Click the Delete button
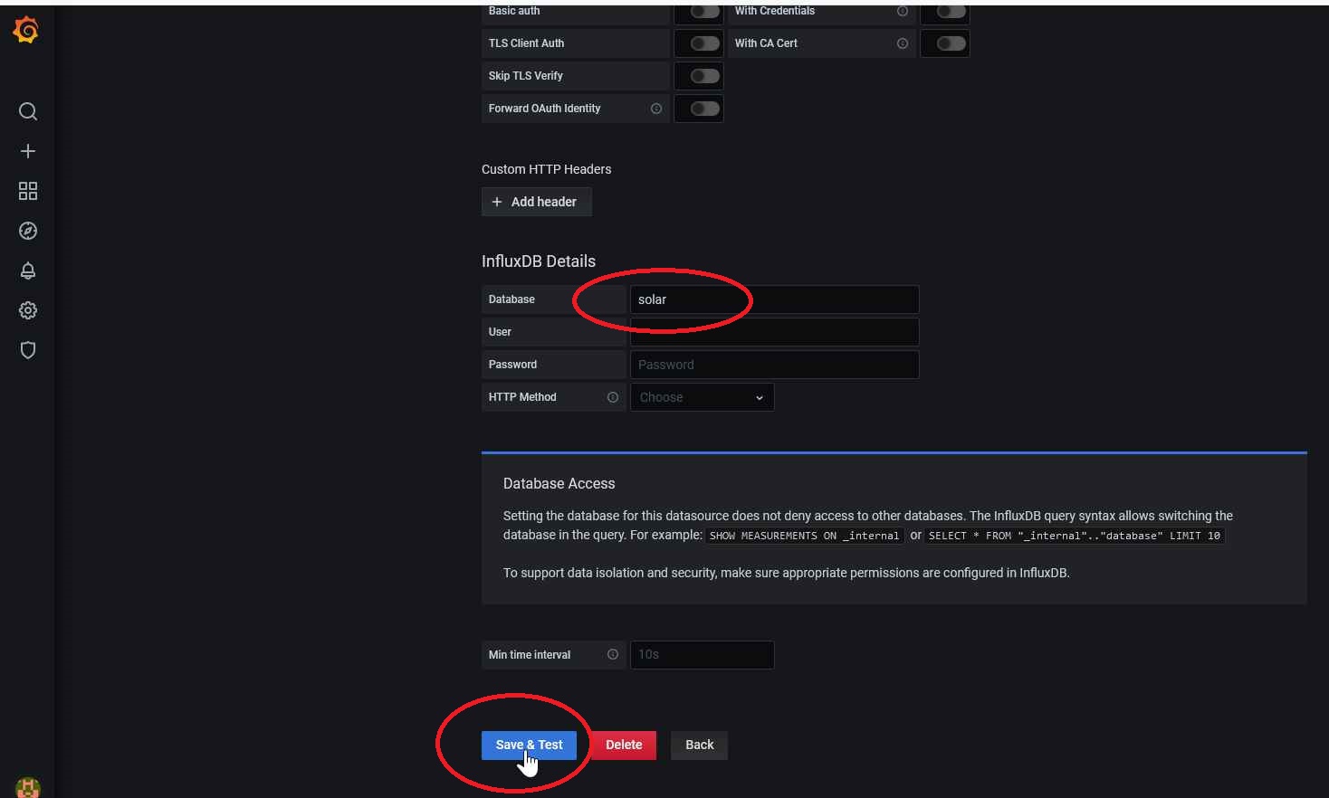The image size is (1329, 798). click(624, 746)
